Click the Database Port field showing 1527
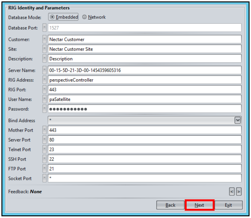 [x=144, y=28]
